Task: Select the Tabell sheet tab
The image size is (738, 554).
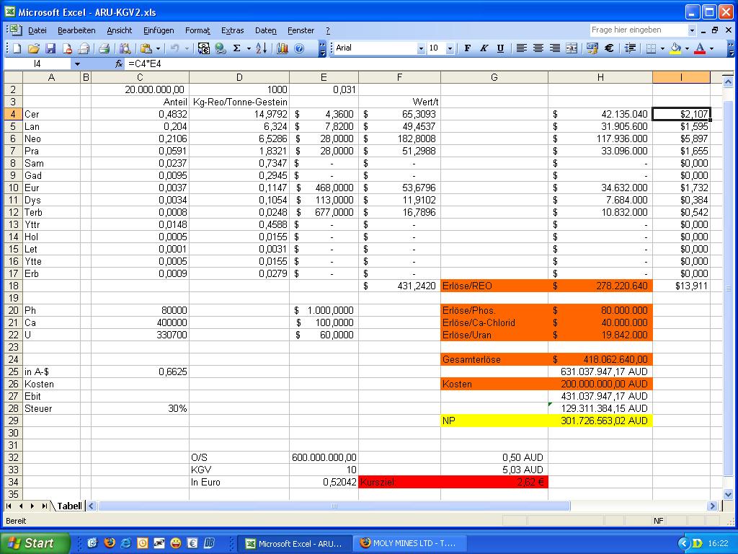Action: (68, 506)
